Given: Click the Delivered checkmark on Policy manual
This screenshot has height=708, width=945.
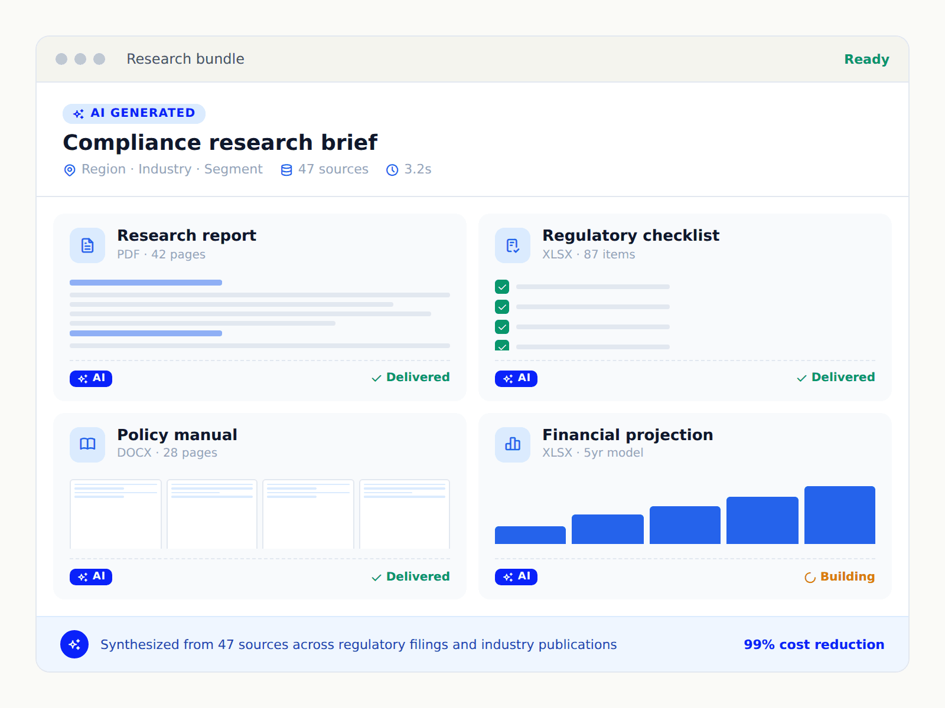Looking at the screenshot, I should [376, 578].
